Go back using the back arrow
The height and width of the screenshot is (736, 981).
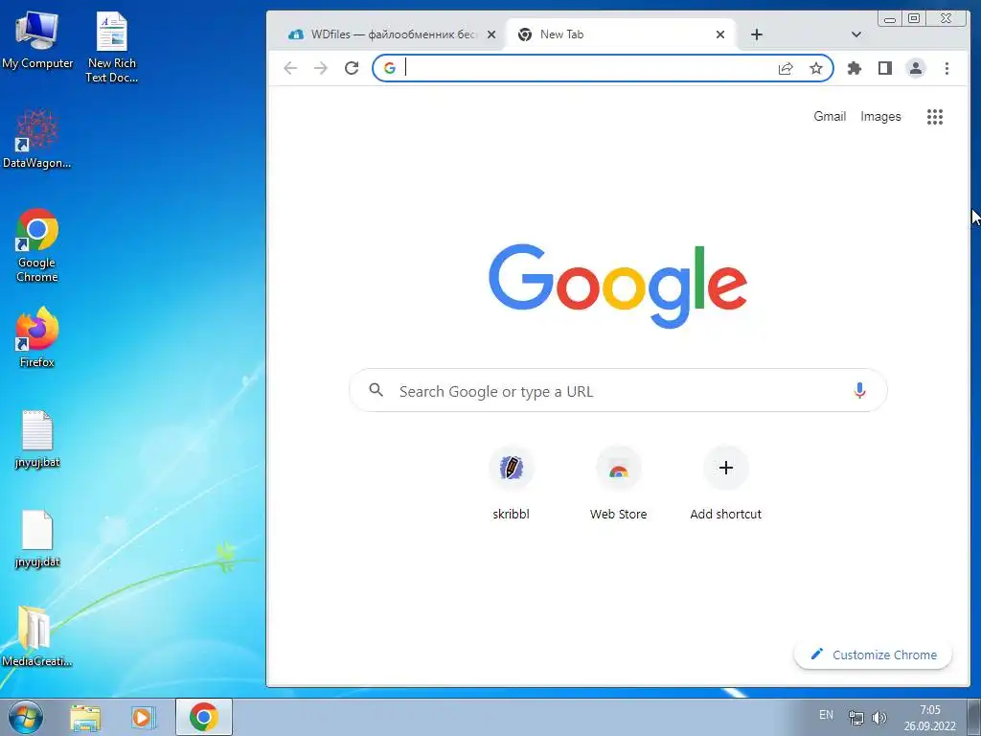(x=290, y=68)
